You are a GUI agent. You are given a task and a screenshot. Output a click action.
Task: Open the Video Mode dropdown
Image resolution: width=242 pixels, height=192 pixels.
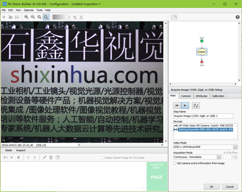(x=235, y=147)
